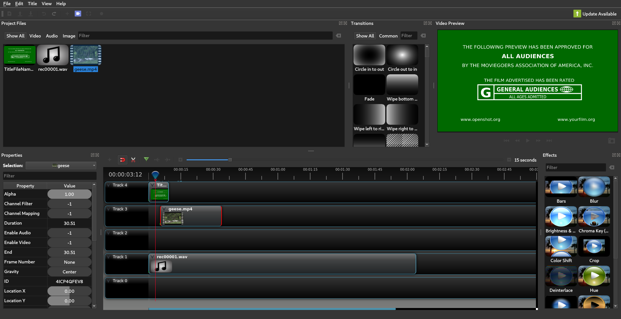The image size is (621, 319).
Task: Click the Update Available button
Action: click(595, 14)
